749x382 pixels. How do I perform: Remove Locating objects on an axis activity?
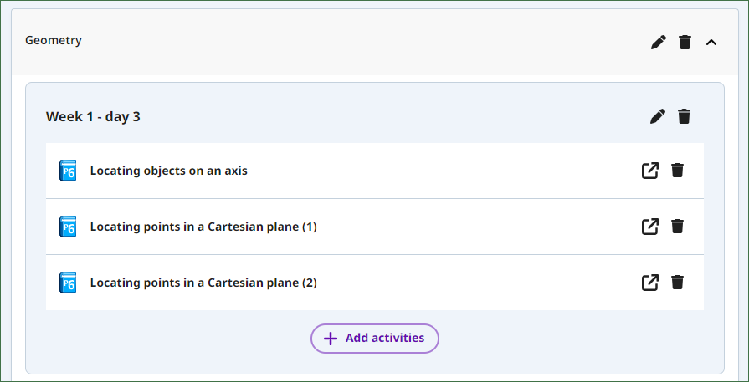tap(677, 171)
